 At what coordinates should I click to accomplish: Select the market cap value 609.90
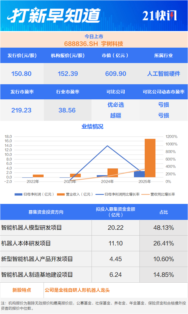click(x=116, y=74)
